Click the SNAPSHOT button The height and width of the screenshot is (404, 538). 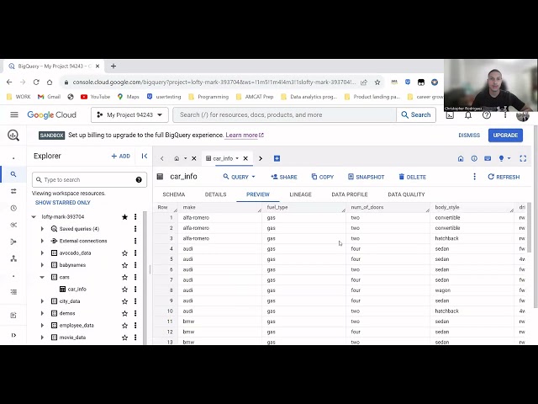coord(367,177)
